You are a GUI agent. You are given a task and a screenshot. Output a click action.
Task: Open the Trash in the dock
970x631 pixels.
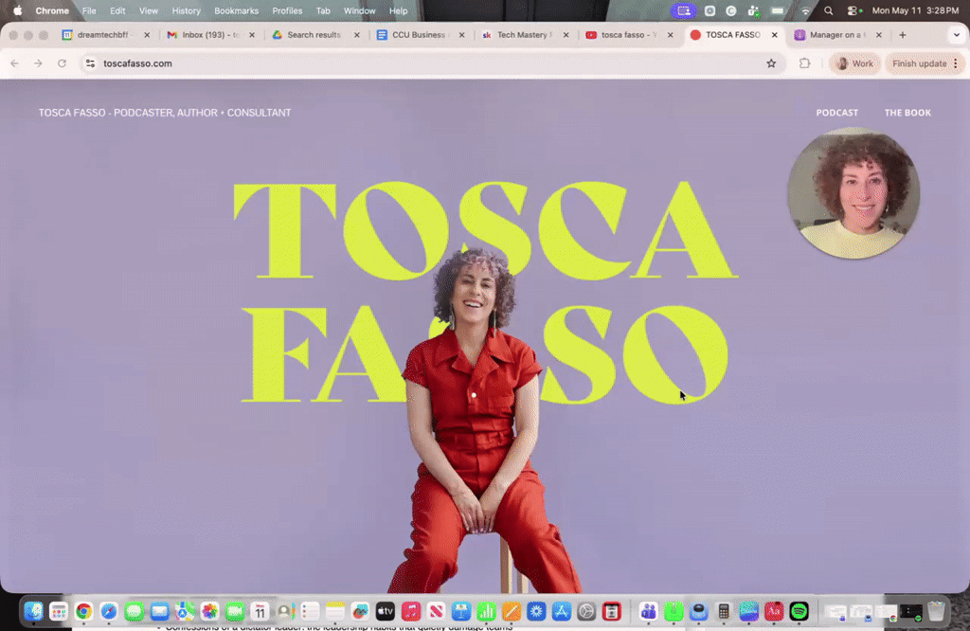(x=936, y=612)
